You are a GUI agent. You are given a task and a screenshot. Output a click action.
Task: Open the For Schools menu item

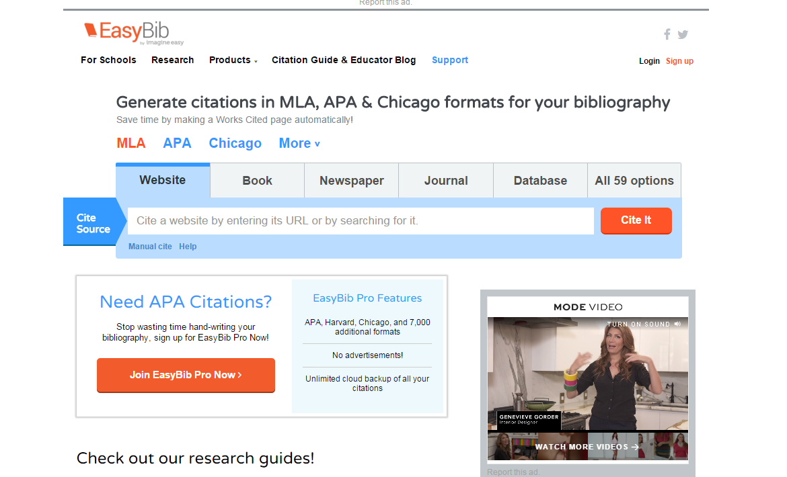coord(108,60)
